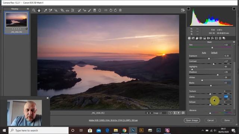This screenshot has height=134, width=239.
Task: Select the Crop tool
Action: [x=62, y=10]
